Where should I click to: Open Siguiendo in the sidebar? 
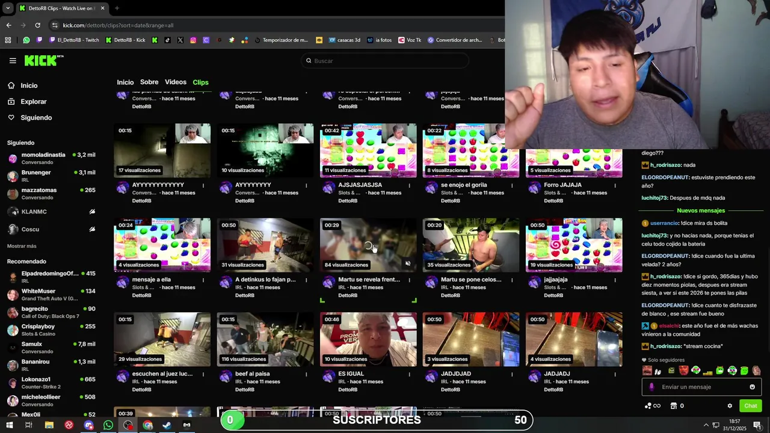[x=36, y=118]
